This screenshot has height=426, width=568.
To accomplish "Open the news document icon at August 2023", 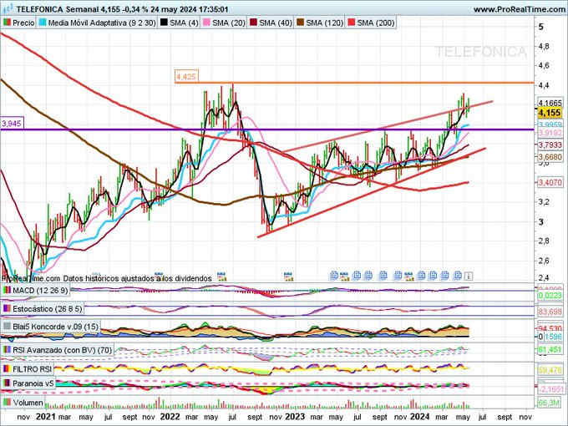I will pos(368,276).
